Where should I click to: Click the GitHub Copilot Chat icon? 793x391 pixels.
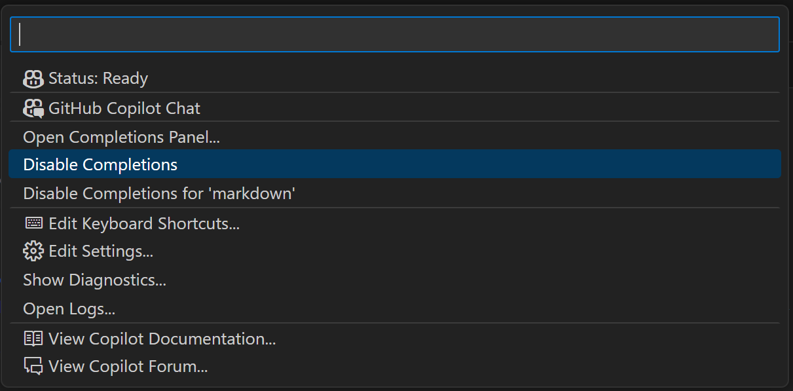[31, 107]
